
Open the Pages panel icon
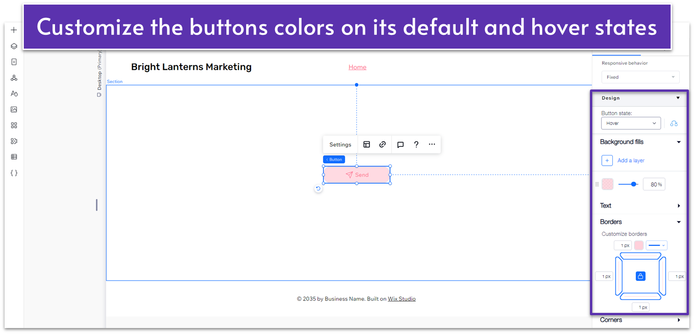(14, 62)
